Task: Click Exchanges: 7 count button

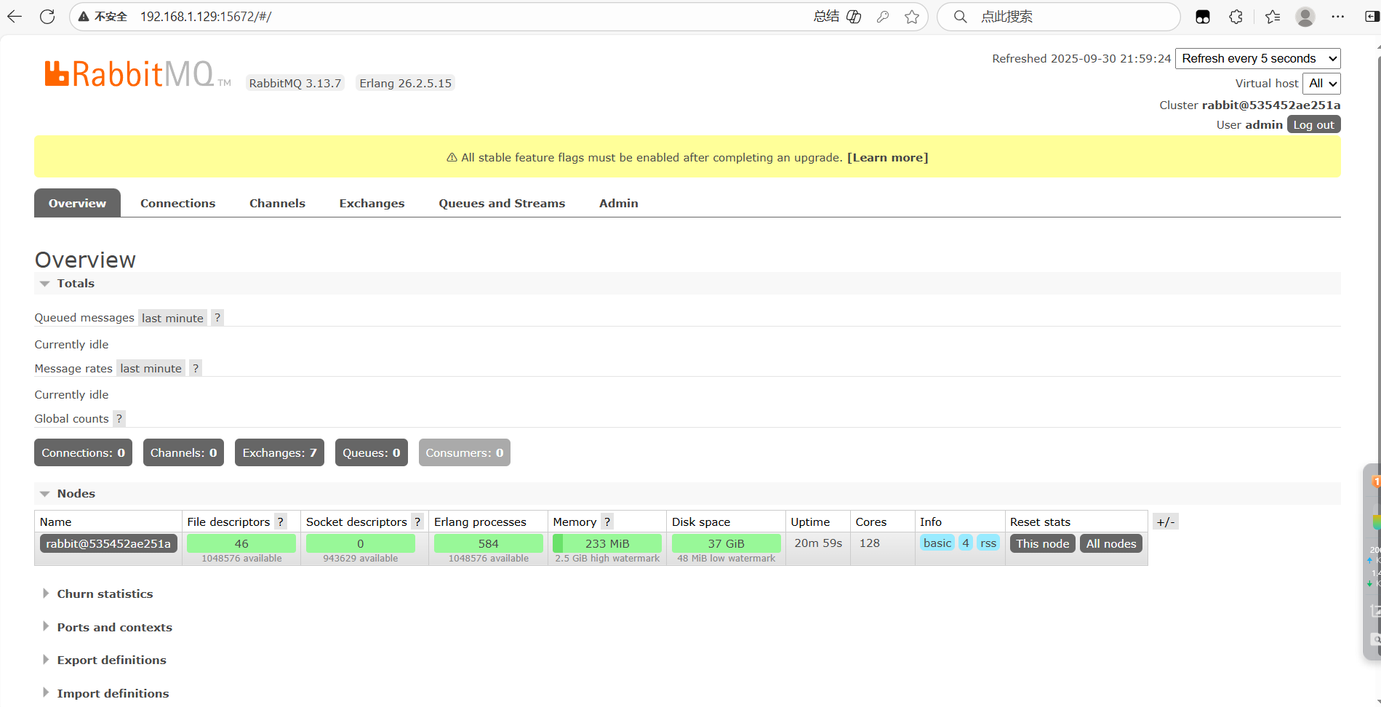Action: [x=279, y=452]
